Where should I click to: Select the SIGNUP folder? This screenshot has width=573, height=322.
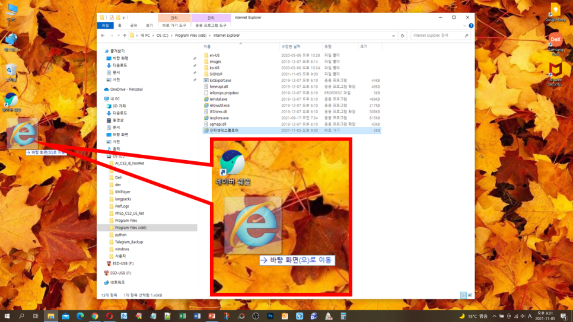pyautogui.click(x=215, y=74)
